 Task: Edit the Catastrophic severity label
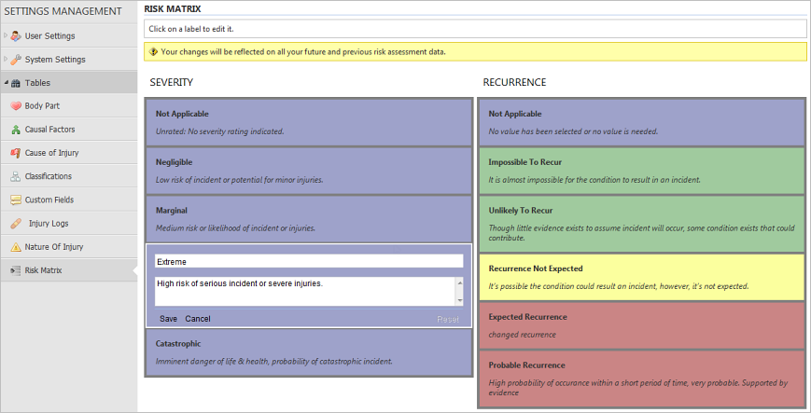tap(178, 343)
